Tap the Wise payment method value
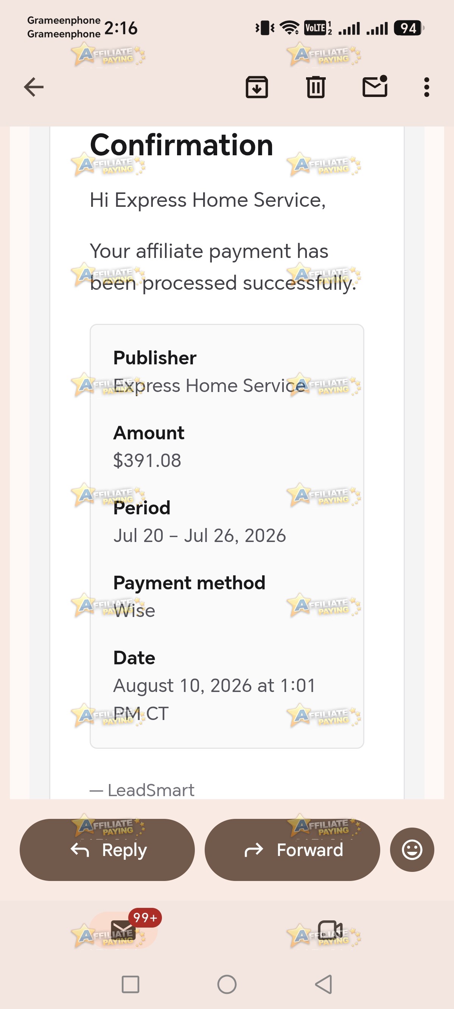This screenshot has width=454, height=1009. click(134, 610)
